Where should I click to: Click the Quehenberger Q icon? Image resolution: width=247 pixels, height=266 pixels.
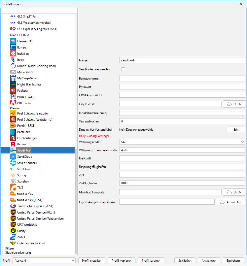13,138
